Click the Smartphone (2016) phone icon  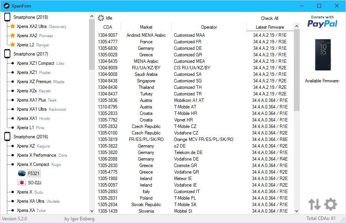click(x=7, y=137)
